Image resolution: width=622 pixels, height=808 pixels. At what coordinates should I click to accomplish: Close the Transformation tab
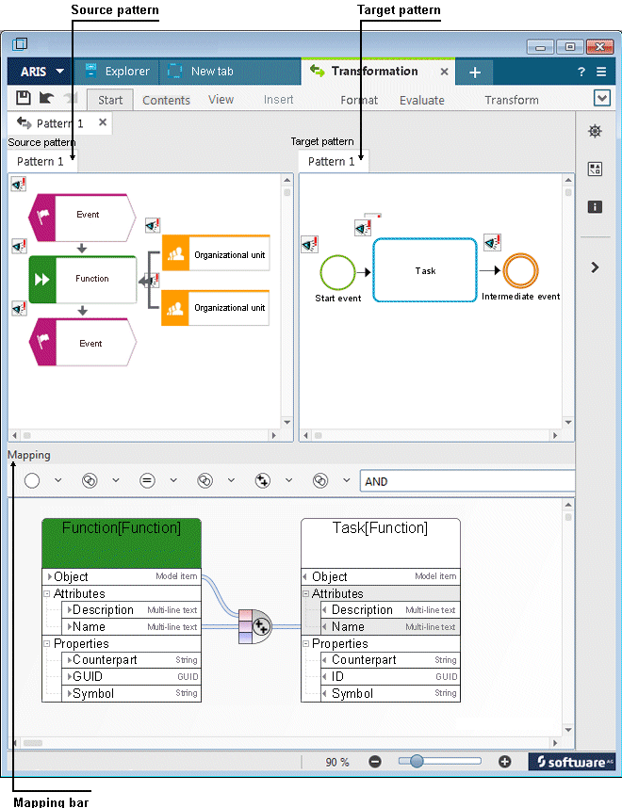[444, 72]
